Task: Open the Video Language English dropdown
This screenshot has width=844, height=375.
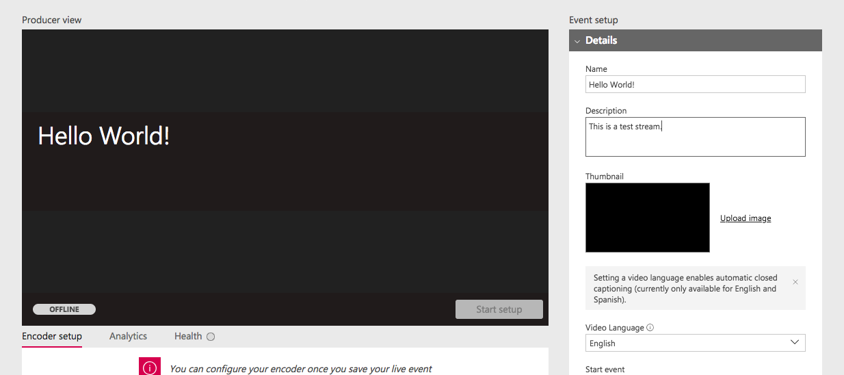Action: pos(696,343)
